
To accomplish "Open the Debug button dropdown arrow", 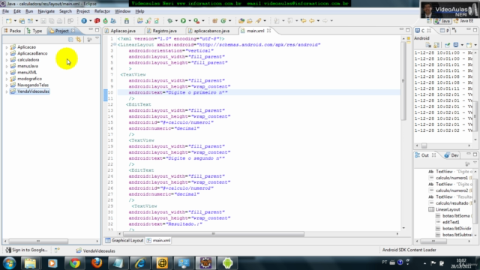I will 176,21.
